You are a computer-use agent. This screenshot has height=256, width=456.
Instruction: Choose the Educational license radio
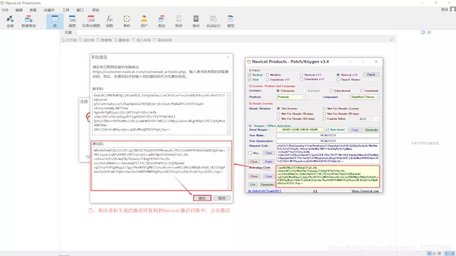[x=331, y=91]
